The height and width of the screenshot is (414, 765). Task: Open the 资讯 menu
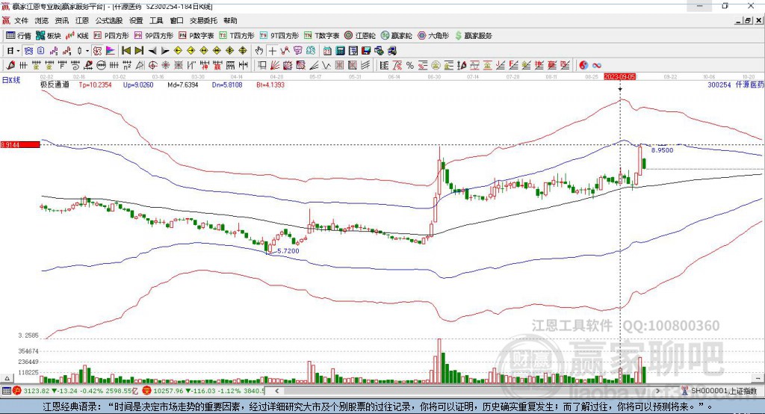pyautogui.click(x=61, y=20)
